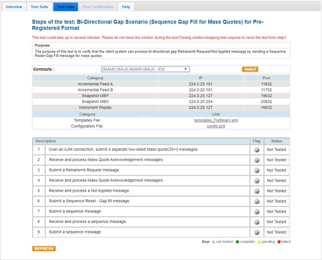This screenshot has width=322, height=260.
Task: Open the Contracts dropdown list
Action: tap(145, 69)
